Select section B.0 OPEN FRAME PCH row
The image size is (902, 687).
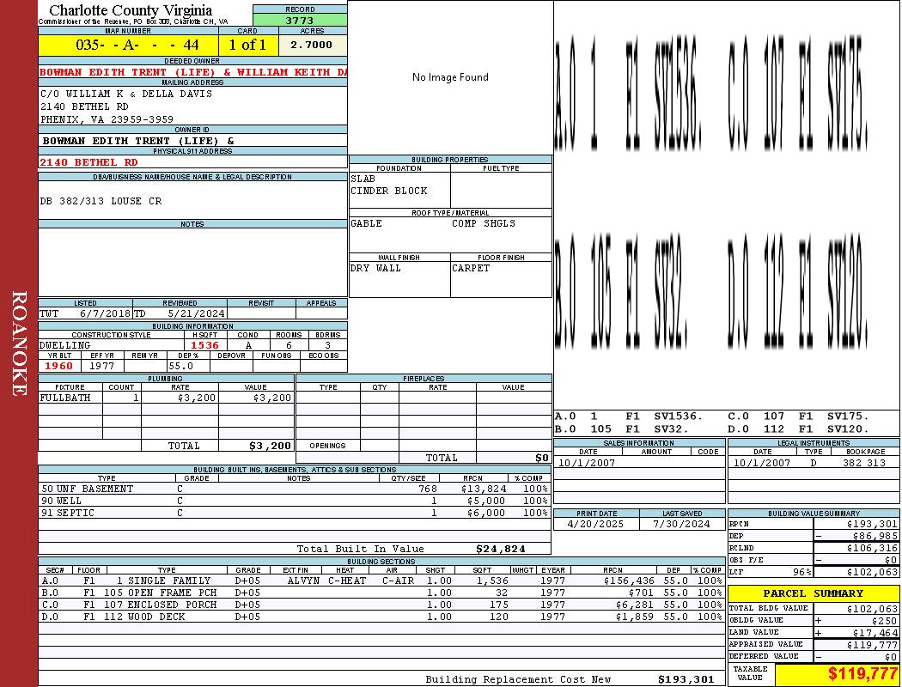[x=381, y=593]
